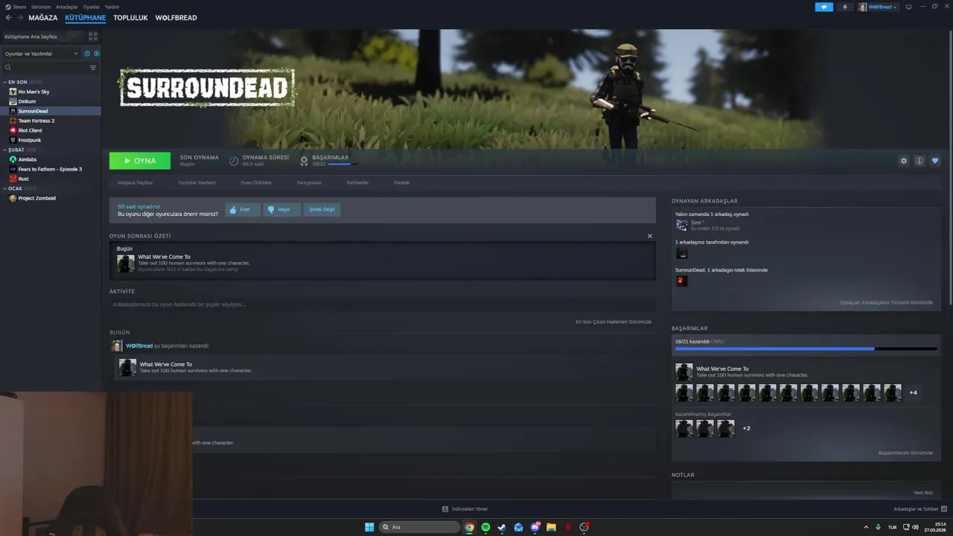Collapse the EN SON category
The height and width of the screenshot is (536, 953).
(18, 82)
